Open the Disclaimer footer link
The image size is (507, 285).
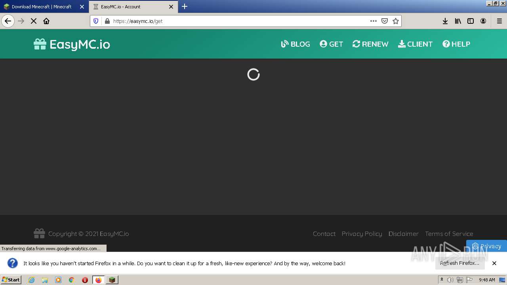(x=404, y=234)
